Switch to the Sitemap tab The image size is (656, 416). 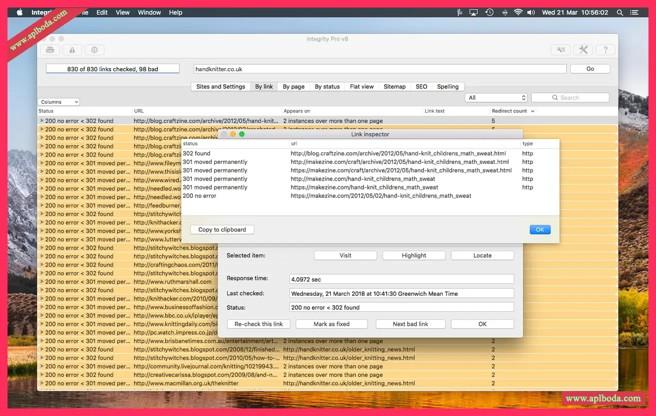point(395,87)
